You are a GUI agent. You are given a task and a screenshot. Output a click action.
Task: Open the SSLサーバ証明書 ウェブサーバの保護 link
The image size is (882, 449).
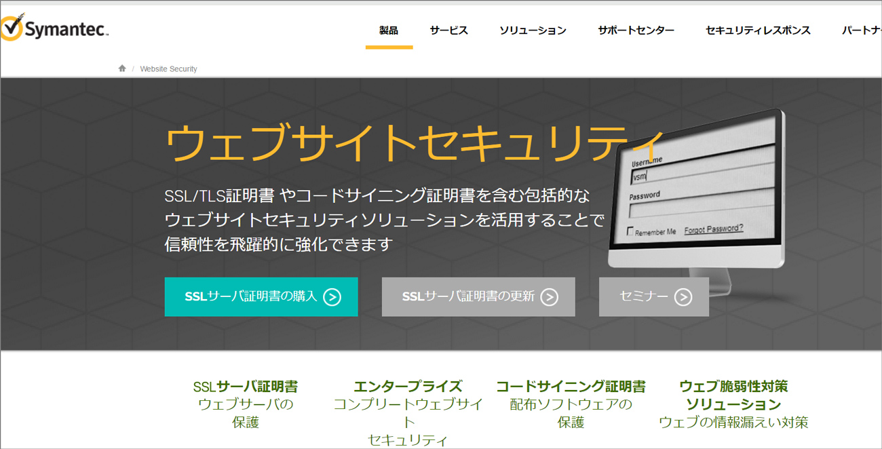click(246, 404)
